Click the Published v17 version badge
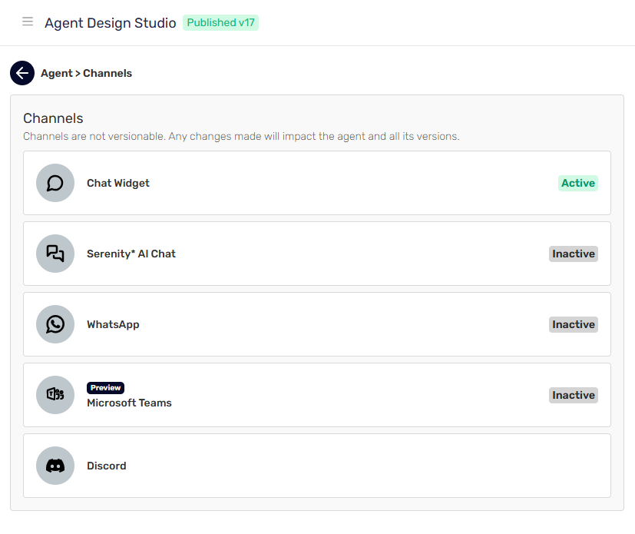Viewport: 635px width, 534px height. (x=220, y=22)
